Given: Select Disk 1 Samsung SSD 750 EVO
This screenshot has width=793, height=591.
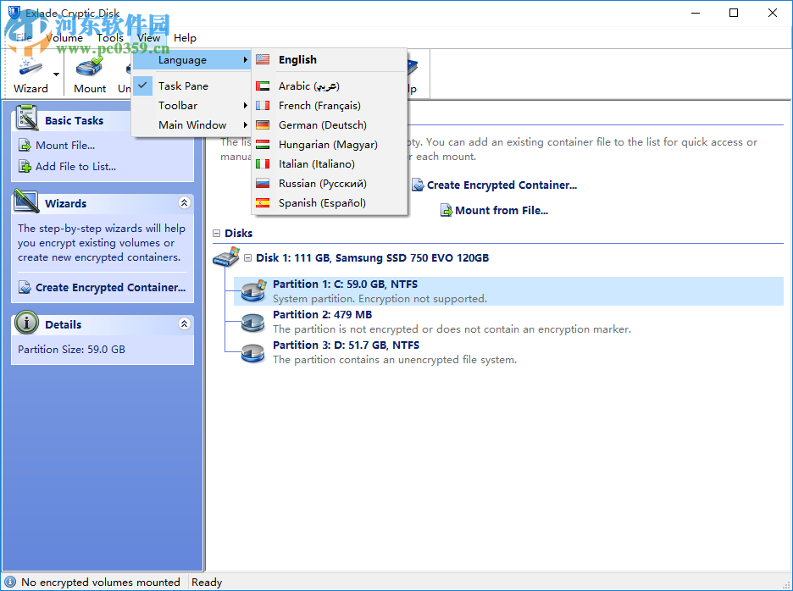Looking at the screenshot, I should point(372,258).
